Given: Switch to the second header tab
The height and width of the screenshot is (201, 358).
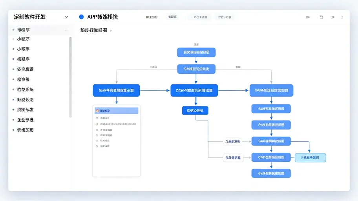Looking at the screenshot, I should pos(172,17).
